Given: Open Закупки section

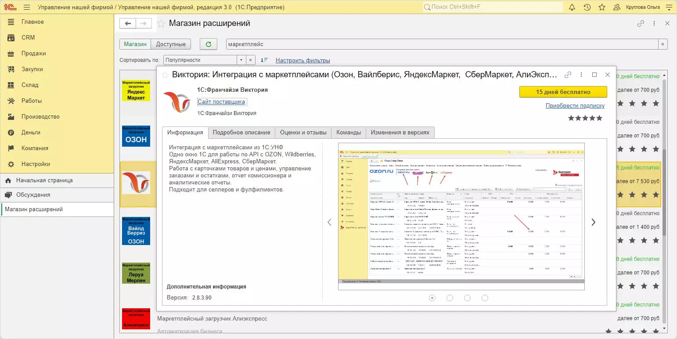Looking at the screenshot, I should click(x=57, y=69).
